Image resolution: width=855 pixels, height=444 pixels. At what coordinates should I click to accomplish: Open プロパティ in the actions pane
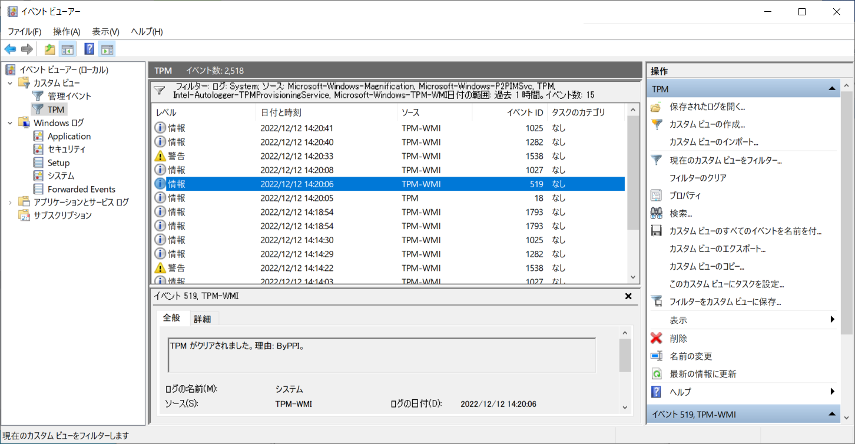[685, 196]
